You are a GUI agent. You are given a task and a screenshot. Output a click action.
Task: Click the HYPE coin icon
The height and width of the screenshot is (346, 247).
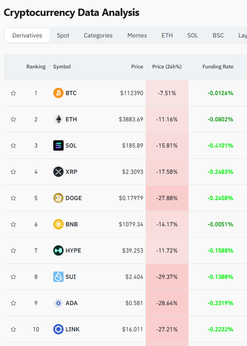point(58,250)
